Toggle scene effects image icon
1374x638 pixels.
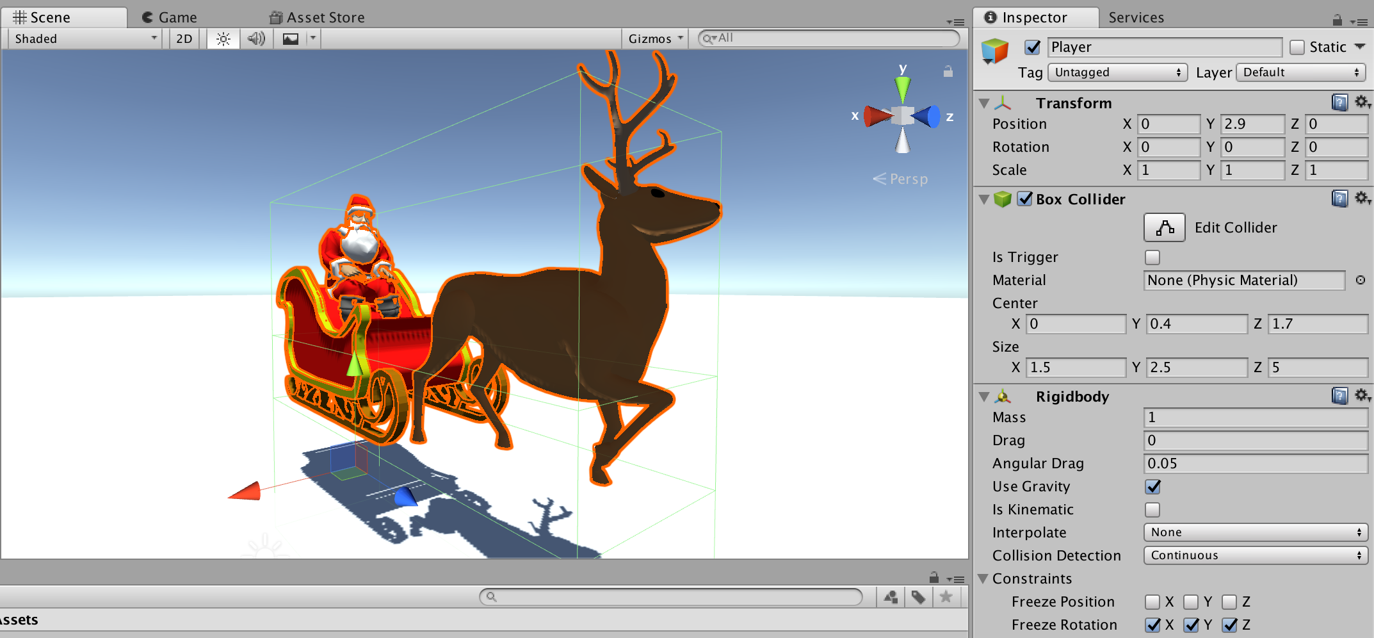[x=291, y=39]
